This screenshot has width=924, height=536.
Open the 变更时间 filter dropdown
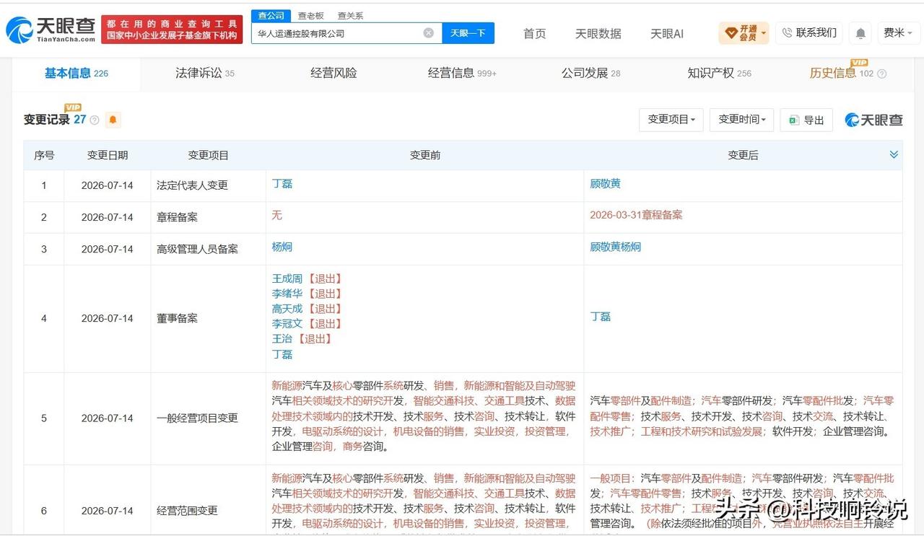(x=742, y=120)
